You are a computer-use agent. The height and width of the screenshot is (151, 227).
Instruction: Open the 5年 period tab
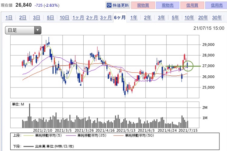click(175, 18)
